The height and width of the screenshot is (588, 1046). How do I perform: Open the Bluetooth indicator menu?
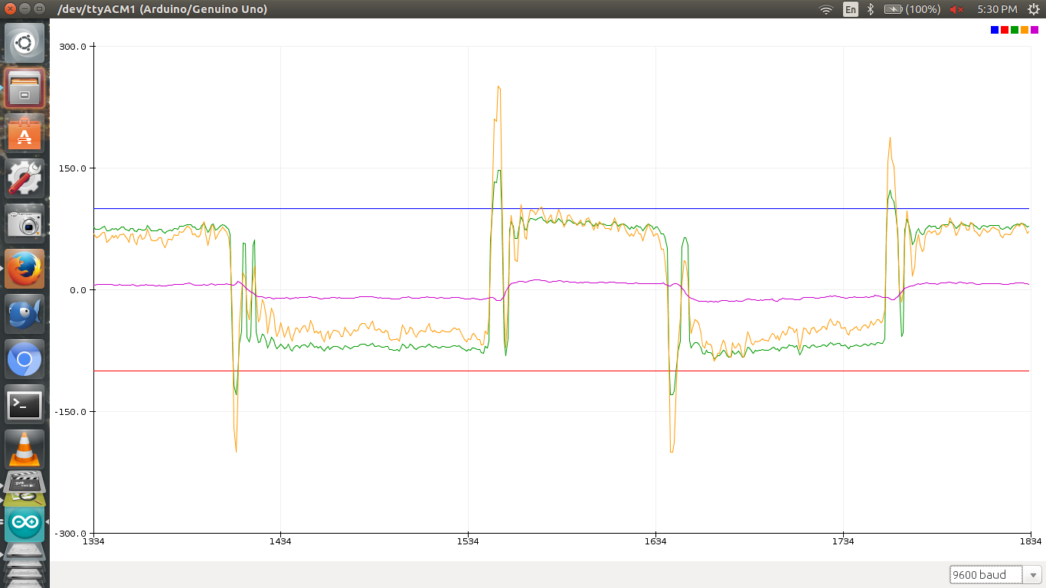coord(871,9)
